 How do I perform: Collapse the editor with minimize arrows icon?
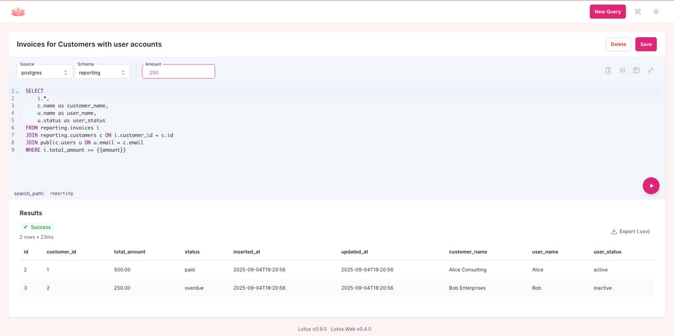coord(650,70)
